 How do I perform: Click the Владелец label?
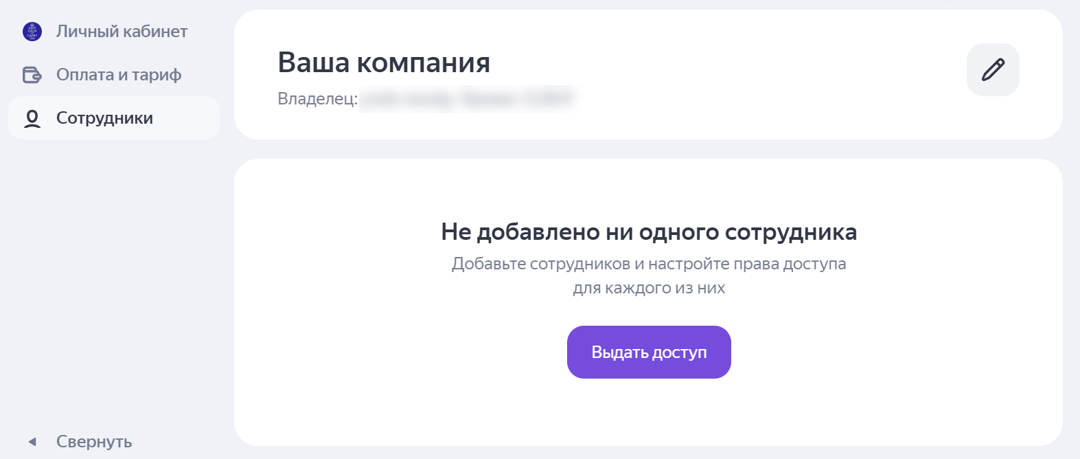pos(317,99)
